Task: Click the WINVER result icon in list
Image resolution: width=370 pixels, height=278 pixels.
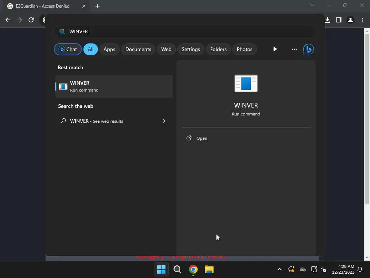Action: (63, 87)
